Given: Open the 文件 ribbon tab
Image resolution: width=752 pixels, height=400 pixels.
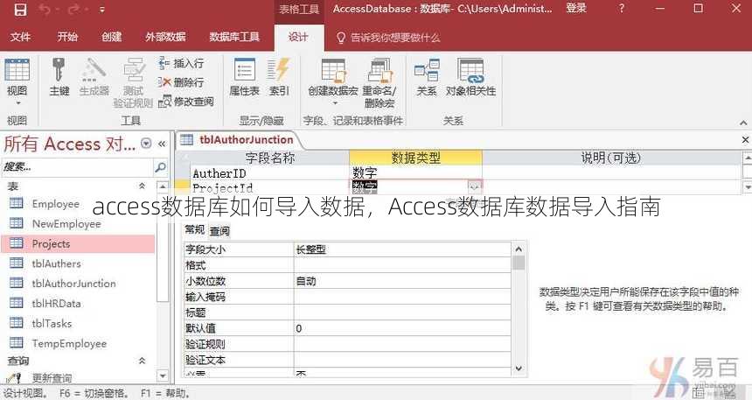Looking at the screenshot, I should click(x=20, y=37).
